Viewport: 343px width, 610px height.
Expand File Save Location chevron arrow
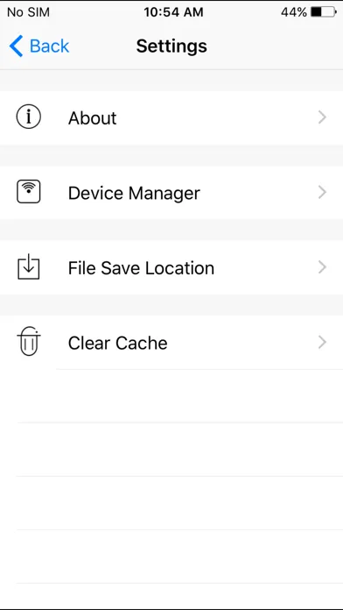pos(322,267)
